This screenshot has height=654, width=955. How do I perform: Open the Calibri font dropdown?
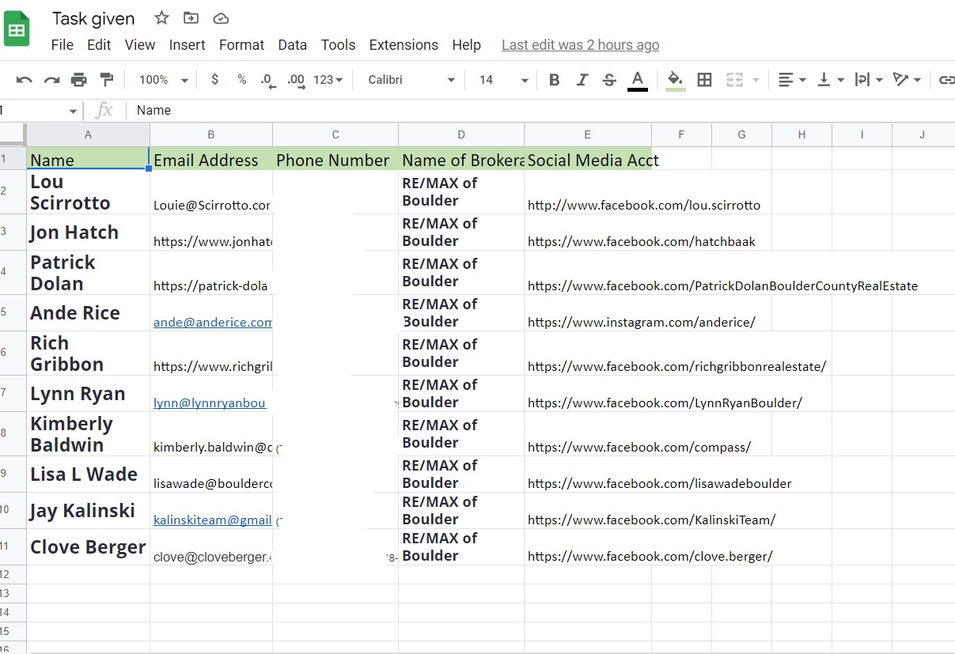[x=411, y=80]
